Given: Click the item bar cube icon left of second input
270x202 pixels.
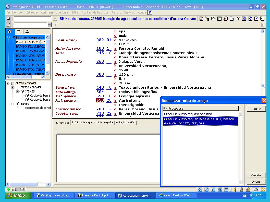Looking at the screenshot, I should pos(8,25).
